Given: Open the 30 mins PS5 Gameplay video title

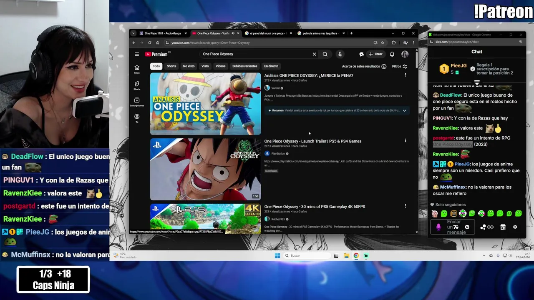Looking at the screenshot, I should pyautogui.click(x=315, y=207).
